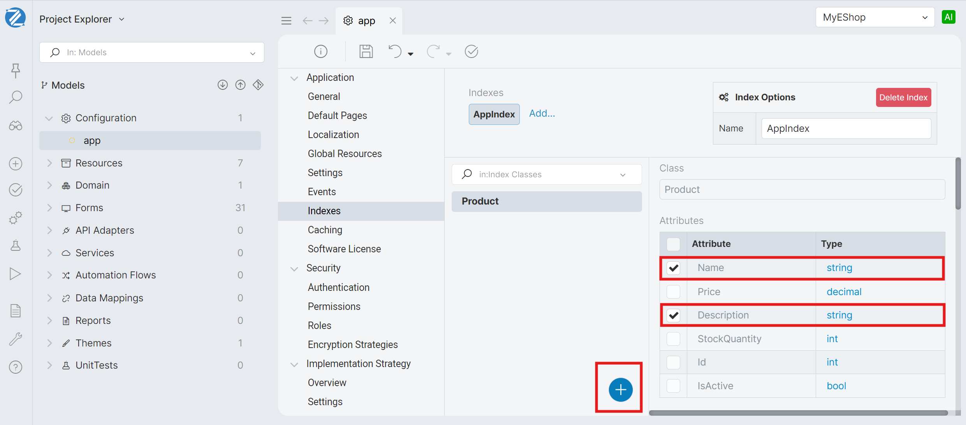Viewport: 966px width, 425px height.
Task: Click the play run icon in sidebar
Action: tap(16, 274)
